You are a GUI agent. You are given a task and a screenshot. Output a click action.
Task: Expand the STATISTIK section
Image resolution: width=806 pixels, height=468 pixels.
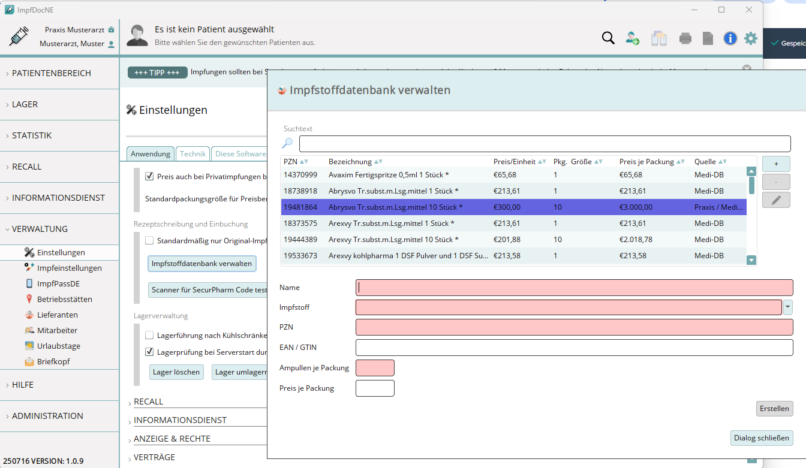click(59, 135)
